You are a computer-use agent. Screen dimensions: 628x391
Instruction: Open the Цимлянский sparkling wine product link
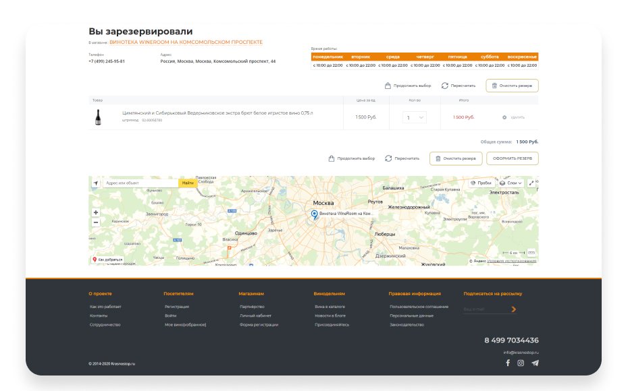coord(217,113)
